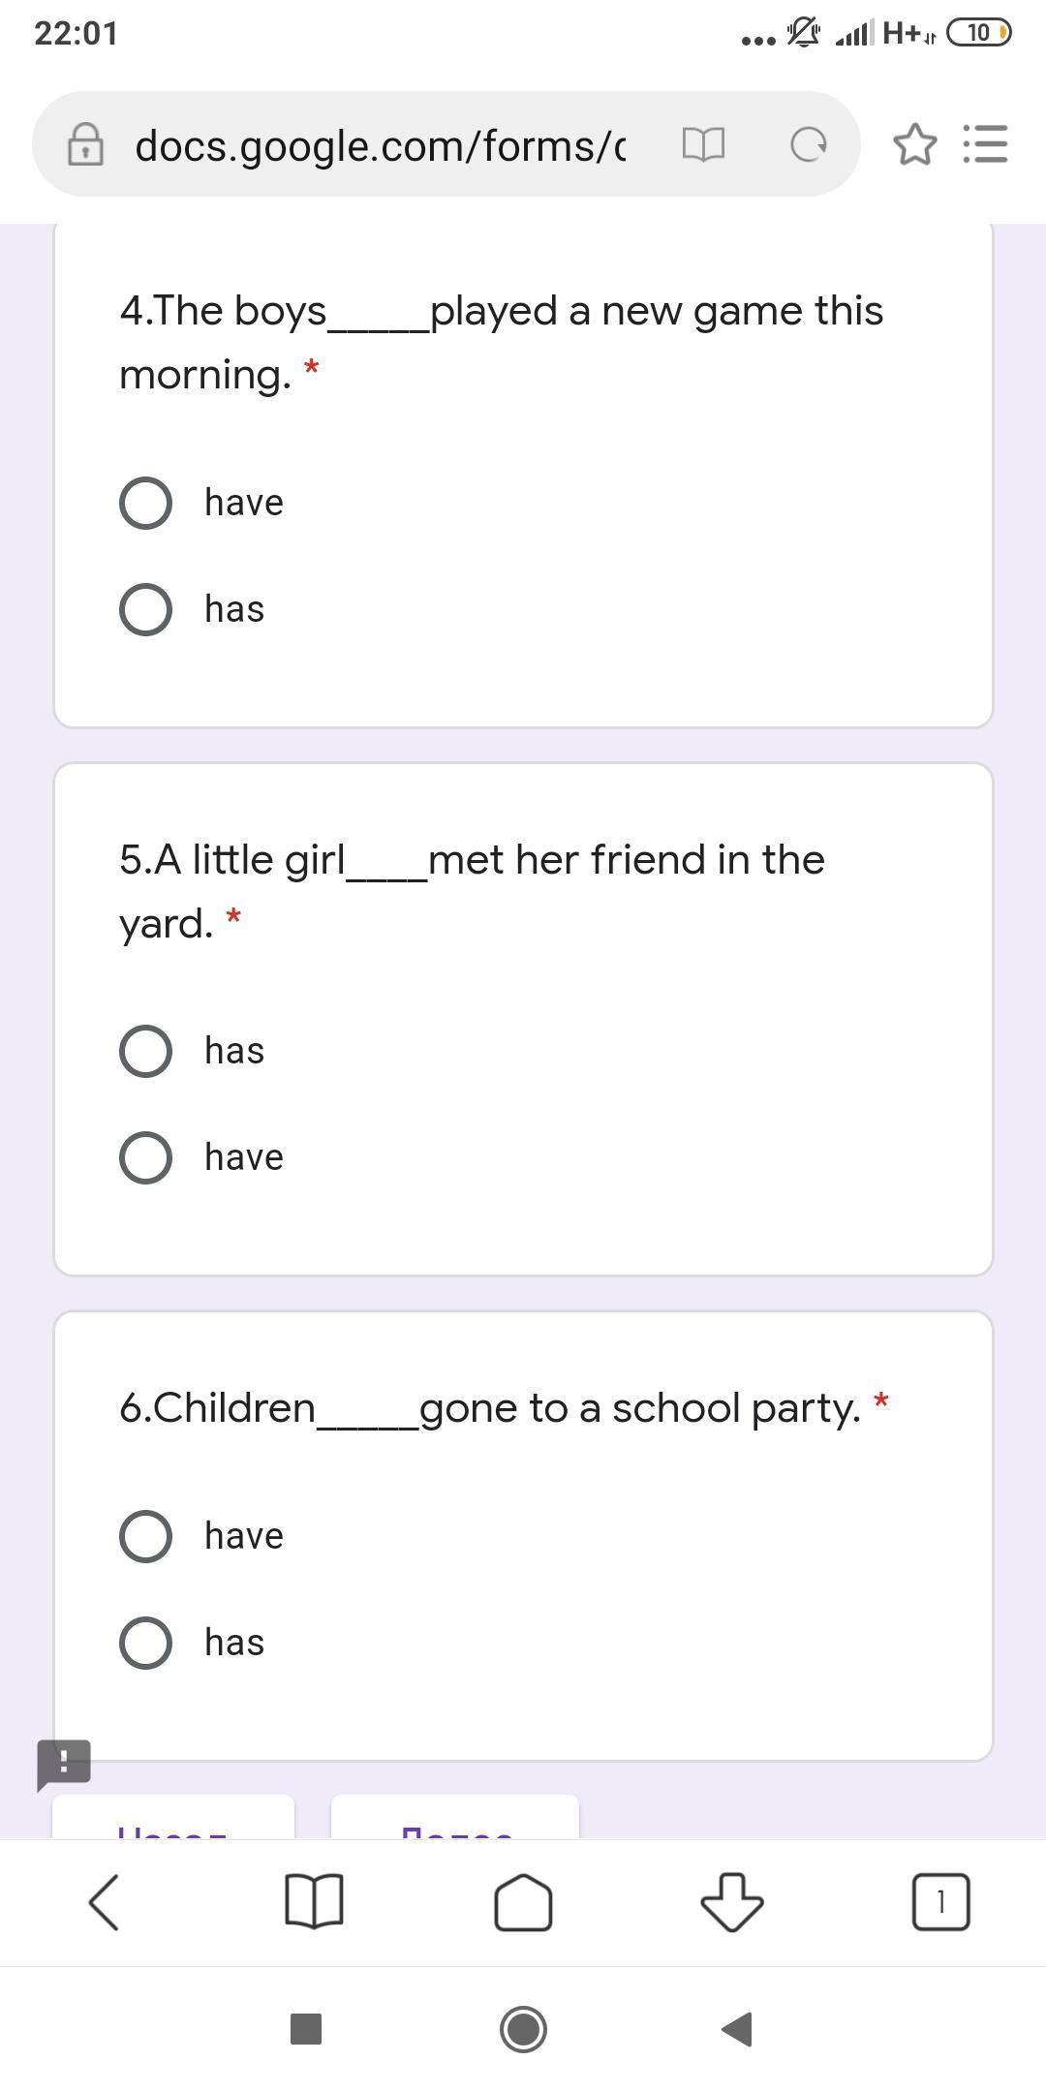Choose "has" for question 5
Screen dimensions: 1046x2092
[146, 1051]
